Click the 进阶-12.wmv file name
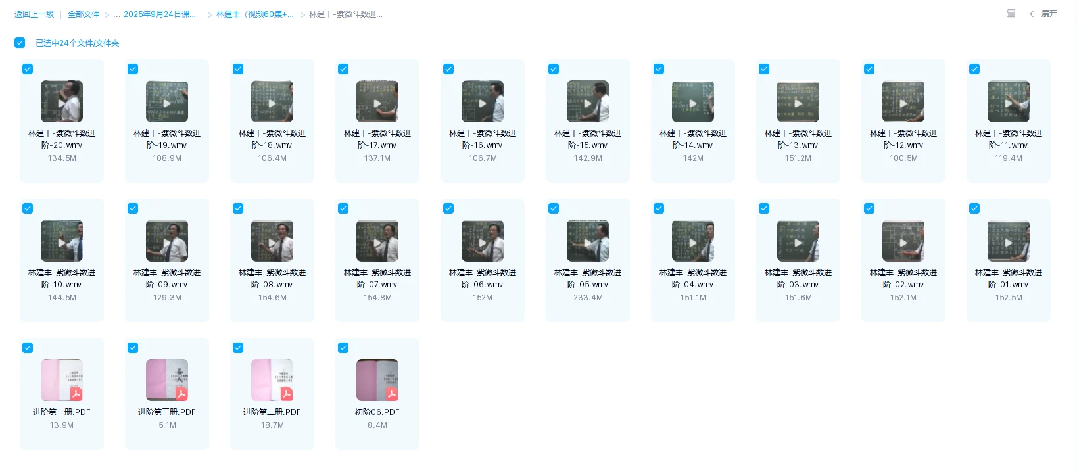Screen dimensions: 1077x474 tap(903, 139)
